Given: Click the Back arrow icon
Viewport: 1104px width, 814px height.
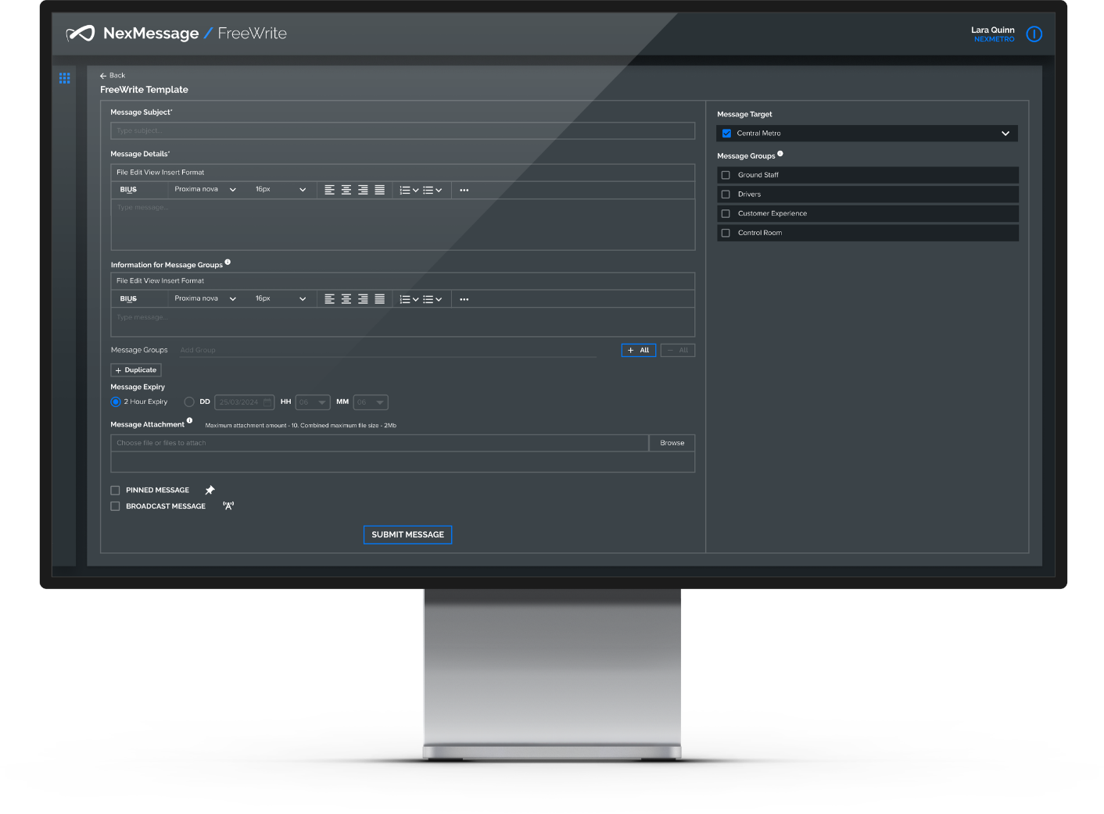Looking at the screenshot, I should [103, 76].
